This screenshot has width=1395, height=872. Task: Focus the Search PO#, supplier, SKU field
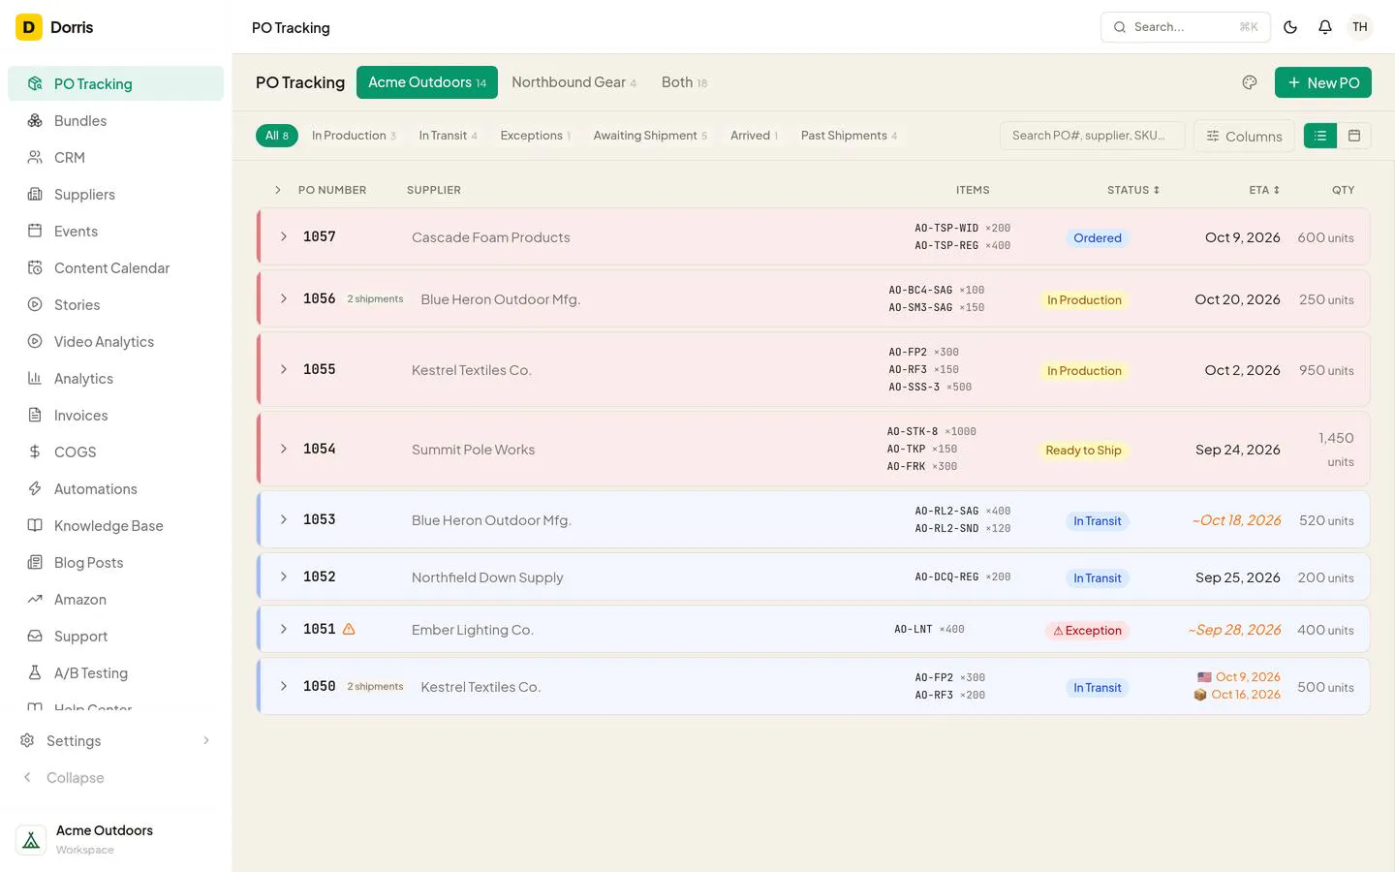(x=1093, y=136)
